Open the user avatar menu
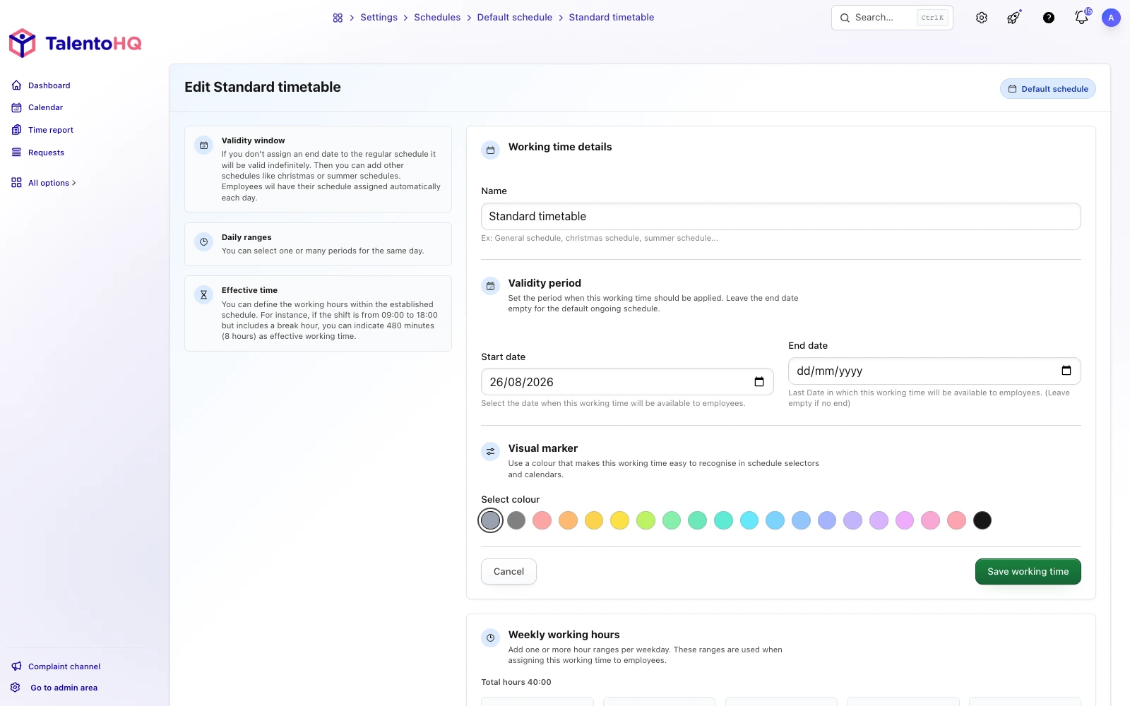Screen dimensions: 1130x706 click(1111, 18)
